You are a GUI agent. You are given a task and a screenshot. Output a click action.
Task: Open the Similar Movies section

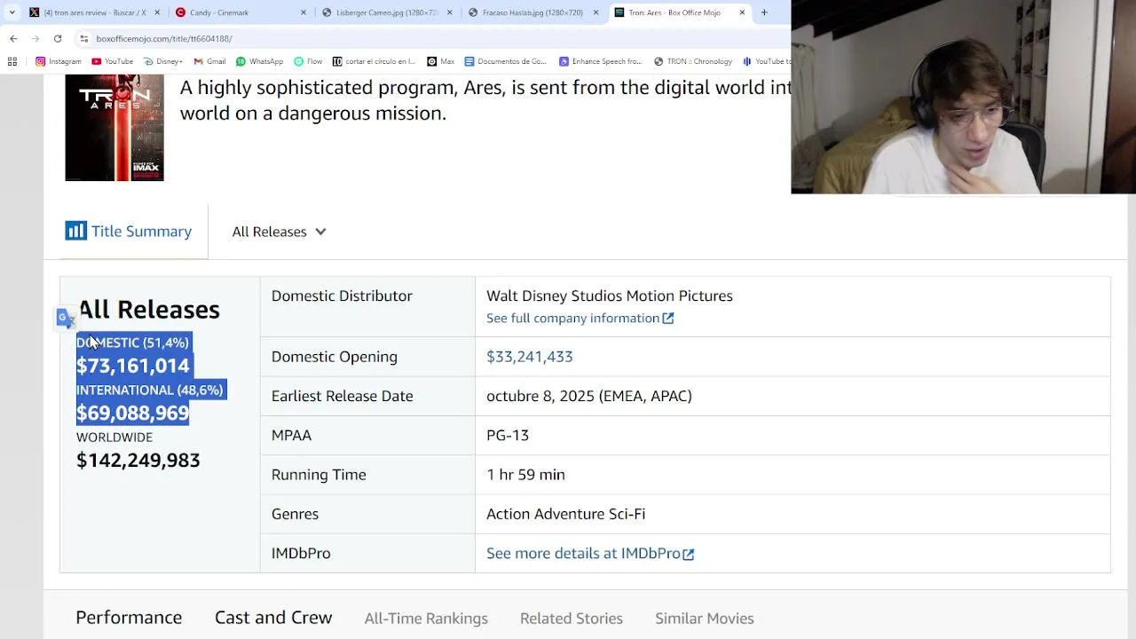(705, 619)
